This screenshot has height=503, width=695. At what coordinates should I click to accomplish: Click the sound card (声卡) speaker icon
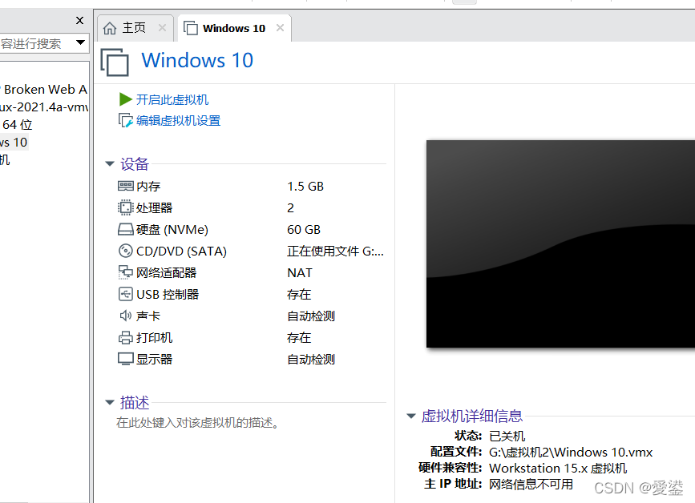pyautogui.click(x=125, y=316)
